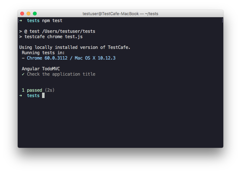Click the prompt arrow on the last line
The width and height of the screenshot is (241, 173).
point(21,95)
